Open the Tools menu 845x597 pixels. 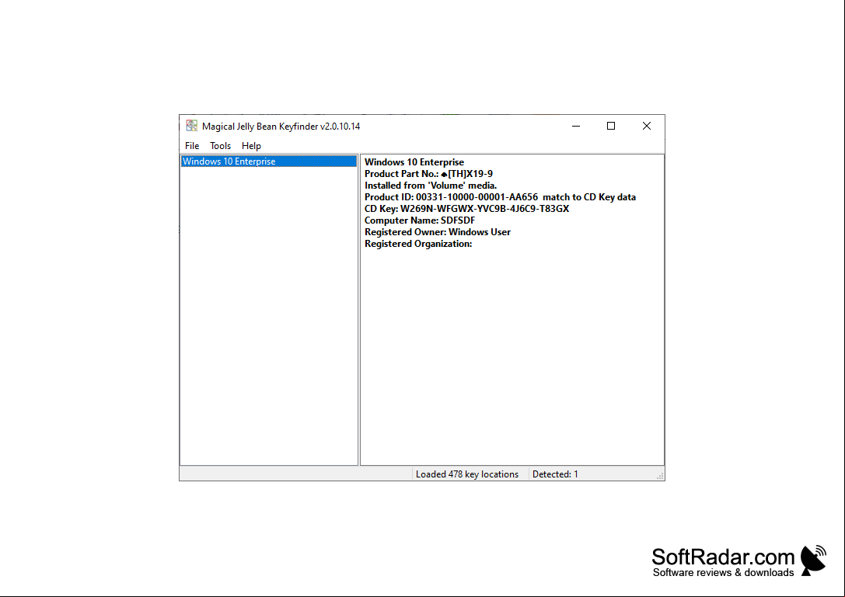(x=220, y=146)
